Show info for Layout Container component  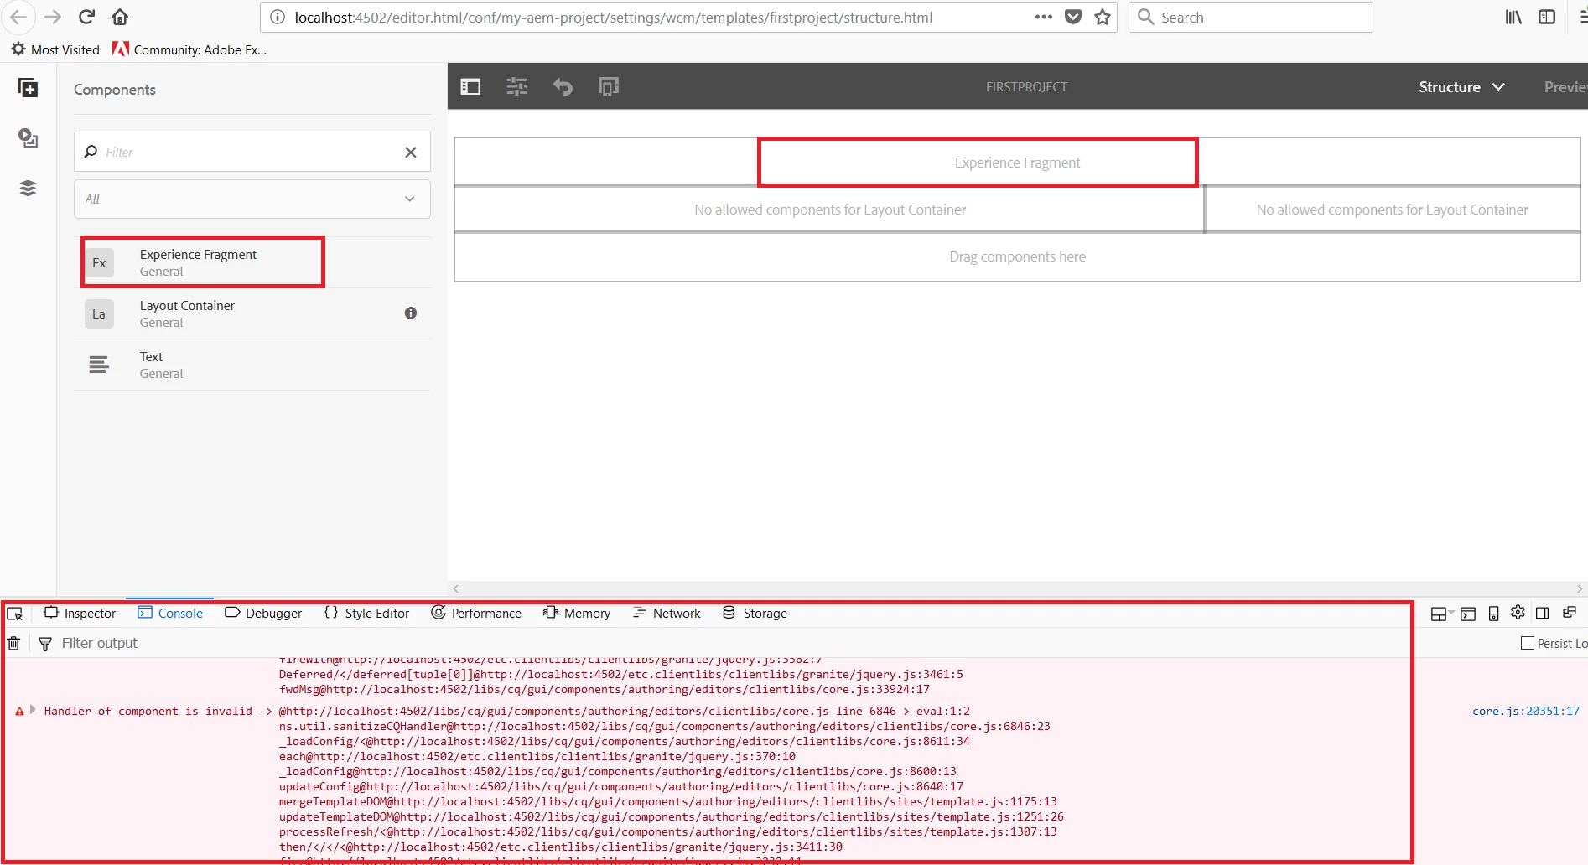coord(411,313)
